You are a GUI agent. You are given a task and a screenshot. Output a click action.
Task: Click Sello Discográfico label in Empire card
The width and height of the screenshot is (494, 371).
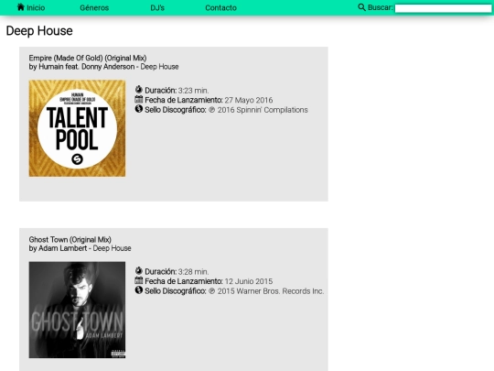(x=176, y=110)
